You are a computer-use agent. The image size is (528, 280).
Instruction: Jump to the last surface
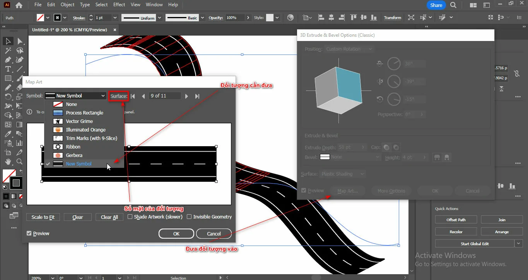tap(197, 96)
